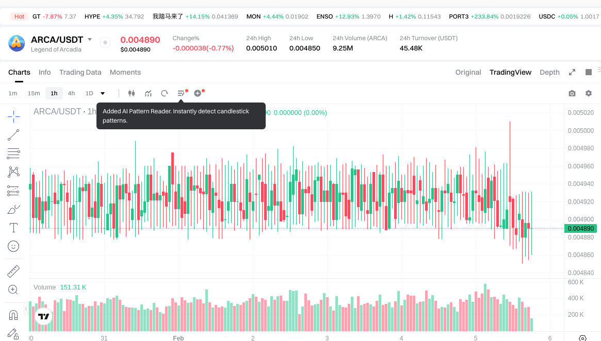Open the Depth chart view
Image resolution: width=601 pixels, height=341 pixels.
[549, 72]
